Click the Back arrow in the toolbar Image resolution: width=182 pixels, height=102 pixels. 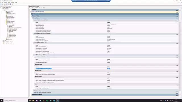pos(1,4)
